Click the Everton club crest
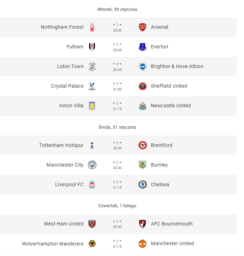The height and width of the screenshot is (256, 244). click(x=142, y=47)
